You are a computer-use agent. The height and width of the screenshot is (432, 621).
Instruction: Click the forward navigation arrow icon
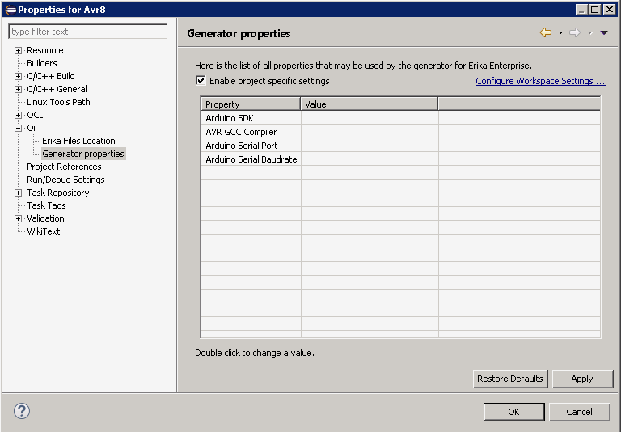tap(575, 32)
